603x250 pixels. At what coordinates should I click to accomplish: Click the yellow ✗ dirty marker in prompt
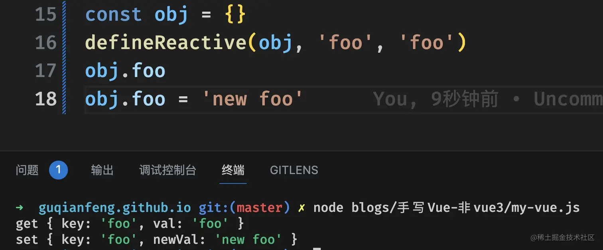click(301, 208)
